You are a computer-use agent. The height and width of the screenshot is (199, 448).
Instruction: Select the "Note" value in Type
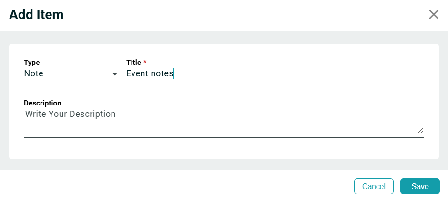pos(34,73)
